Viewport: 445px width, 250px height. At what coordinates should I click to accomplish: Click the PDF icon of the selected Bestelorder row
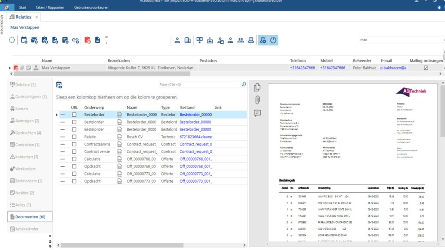[120, 115]
